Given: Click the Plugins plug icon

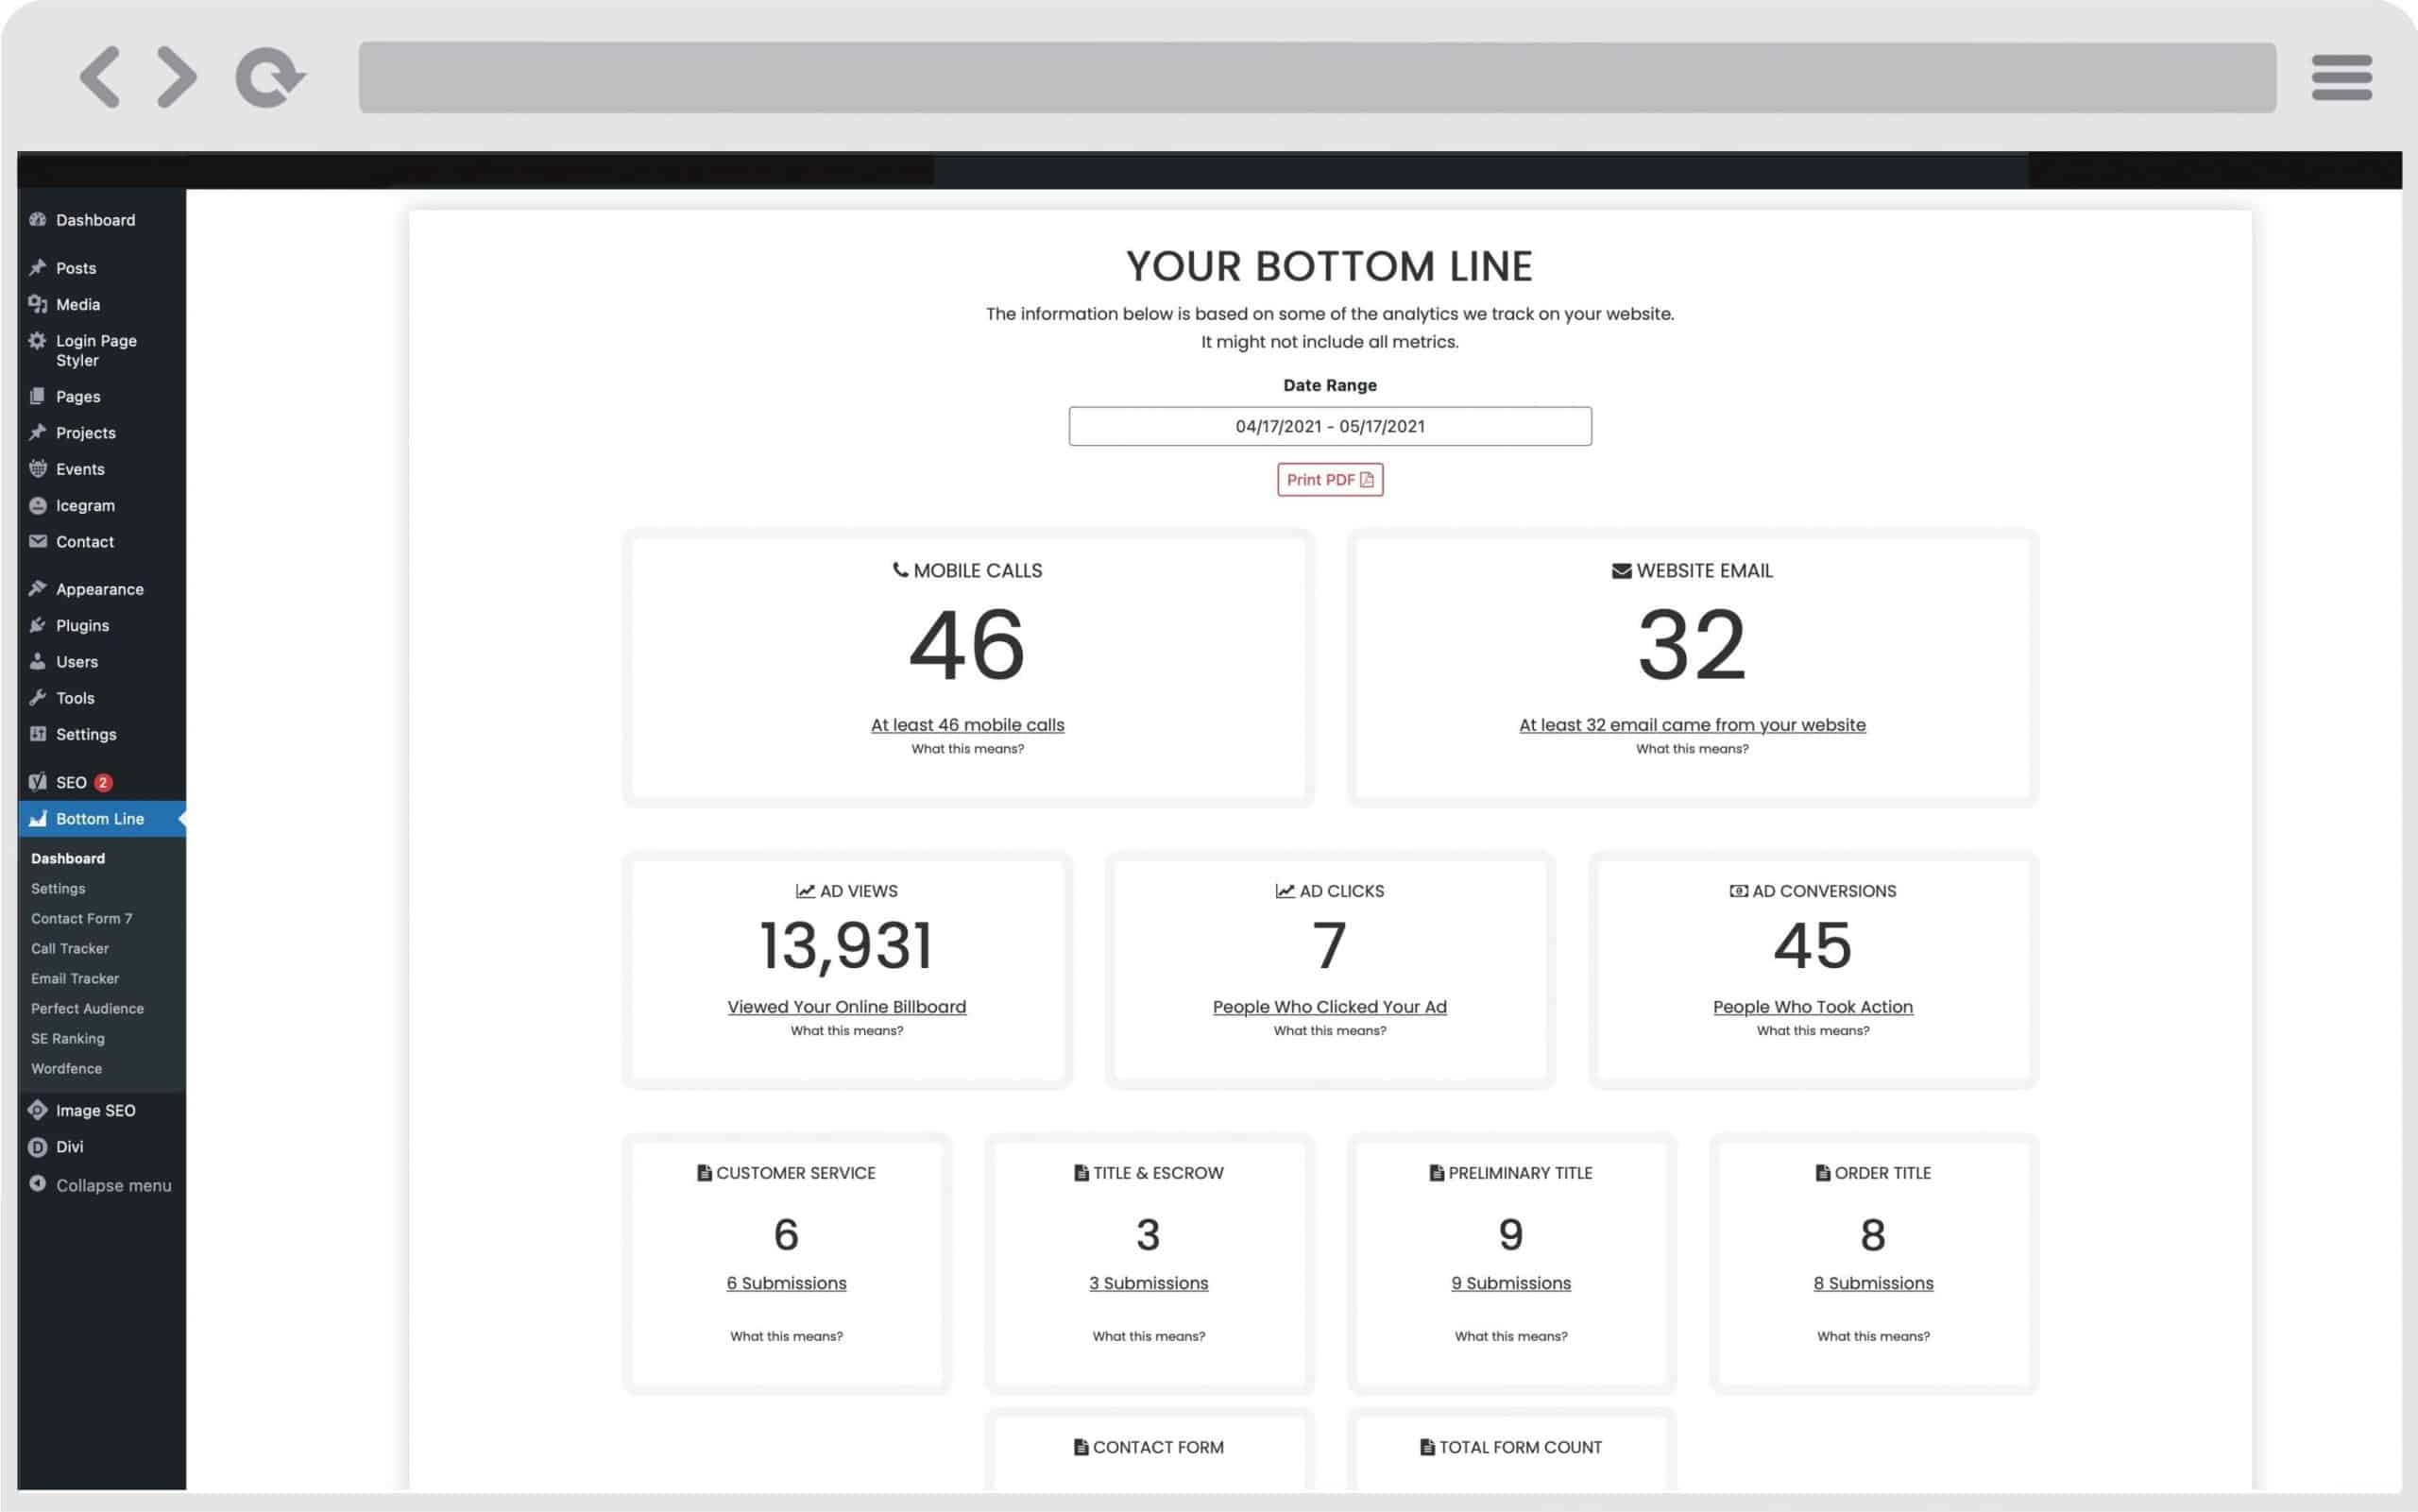Looking at the screenshot, I should pos(38,625).
